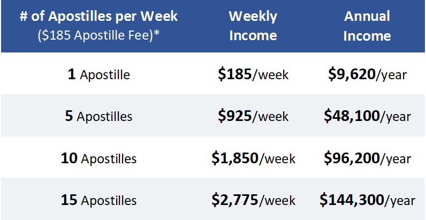This screenshot has width=426, height=220.
Task: Click the '$1,850/week' cell
Action: click(x=254, y=158)
